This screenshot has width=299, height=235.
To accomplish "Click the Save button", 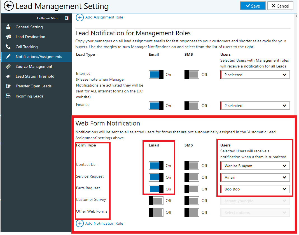I will (x=253, y=6).
